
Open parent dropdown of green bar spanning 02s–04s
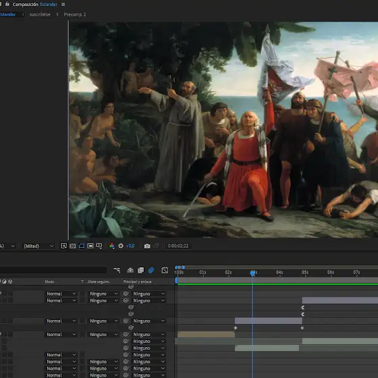(148, 348)
